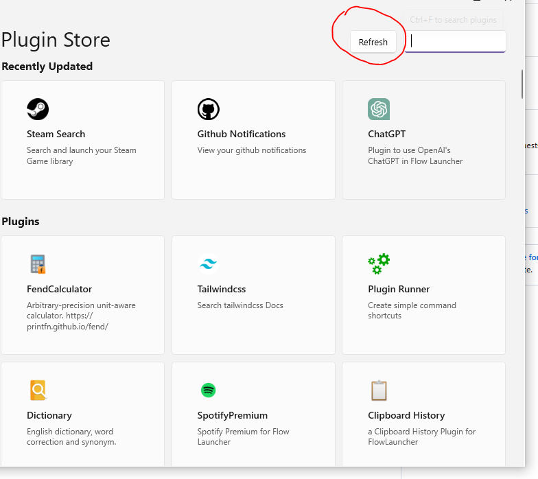
Task: Click the Plugin Runner green gears icon
Action: pos(379,264)
